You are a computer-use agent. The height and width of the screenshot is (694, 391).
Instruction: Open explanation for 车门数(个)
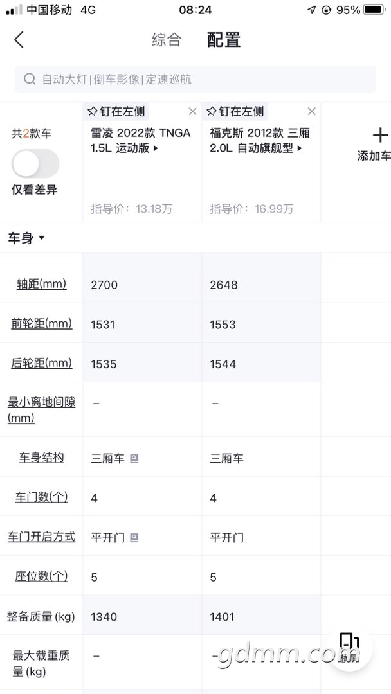pos(42,497)
